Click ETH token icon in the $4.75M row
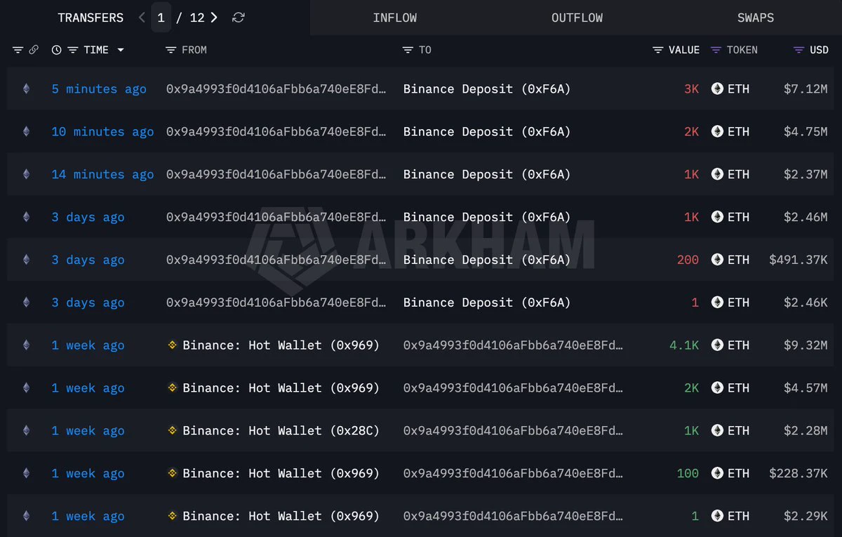The image size is (842, 537). click(x=717, y=131)
